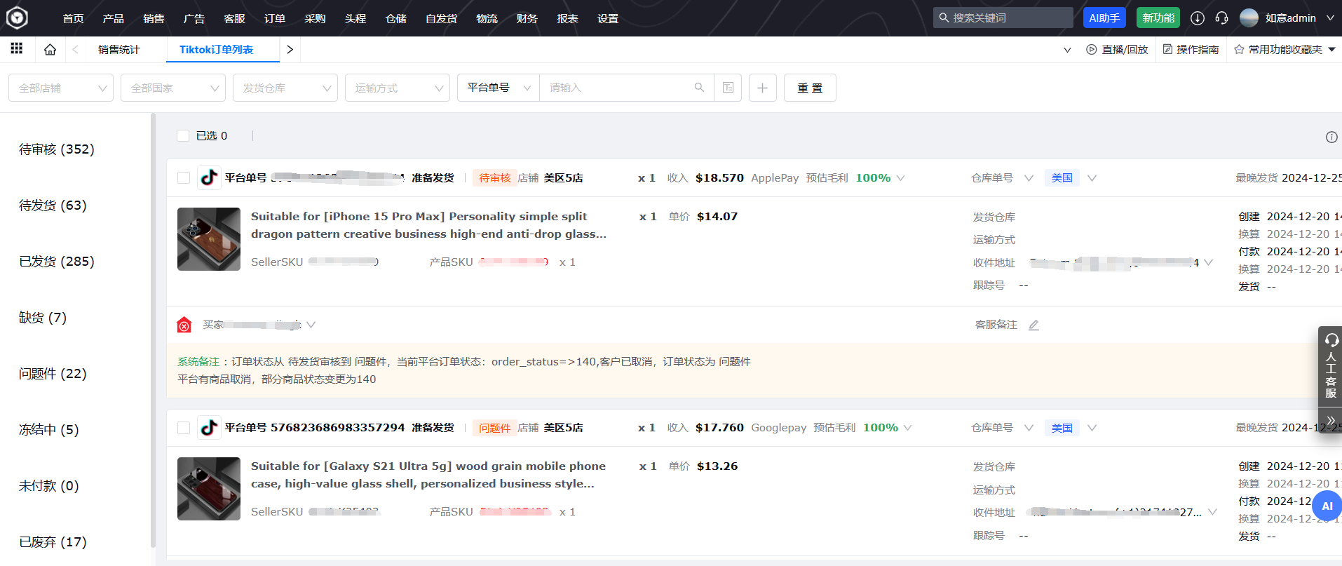Open the 全部店铺 store dropdown
The height and width of the screenshot is (566, 1342).
[x=61, y=88]
